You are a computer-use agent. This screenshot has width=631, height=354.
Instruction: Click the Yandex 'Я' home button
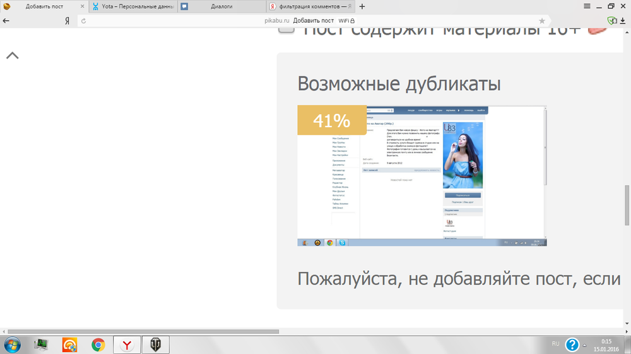(67, 21)
